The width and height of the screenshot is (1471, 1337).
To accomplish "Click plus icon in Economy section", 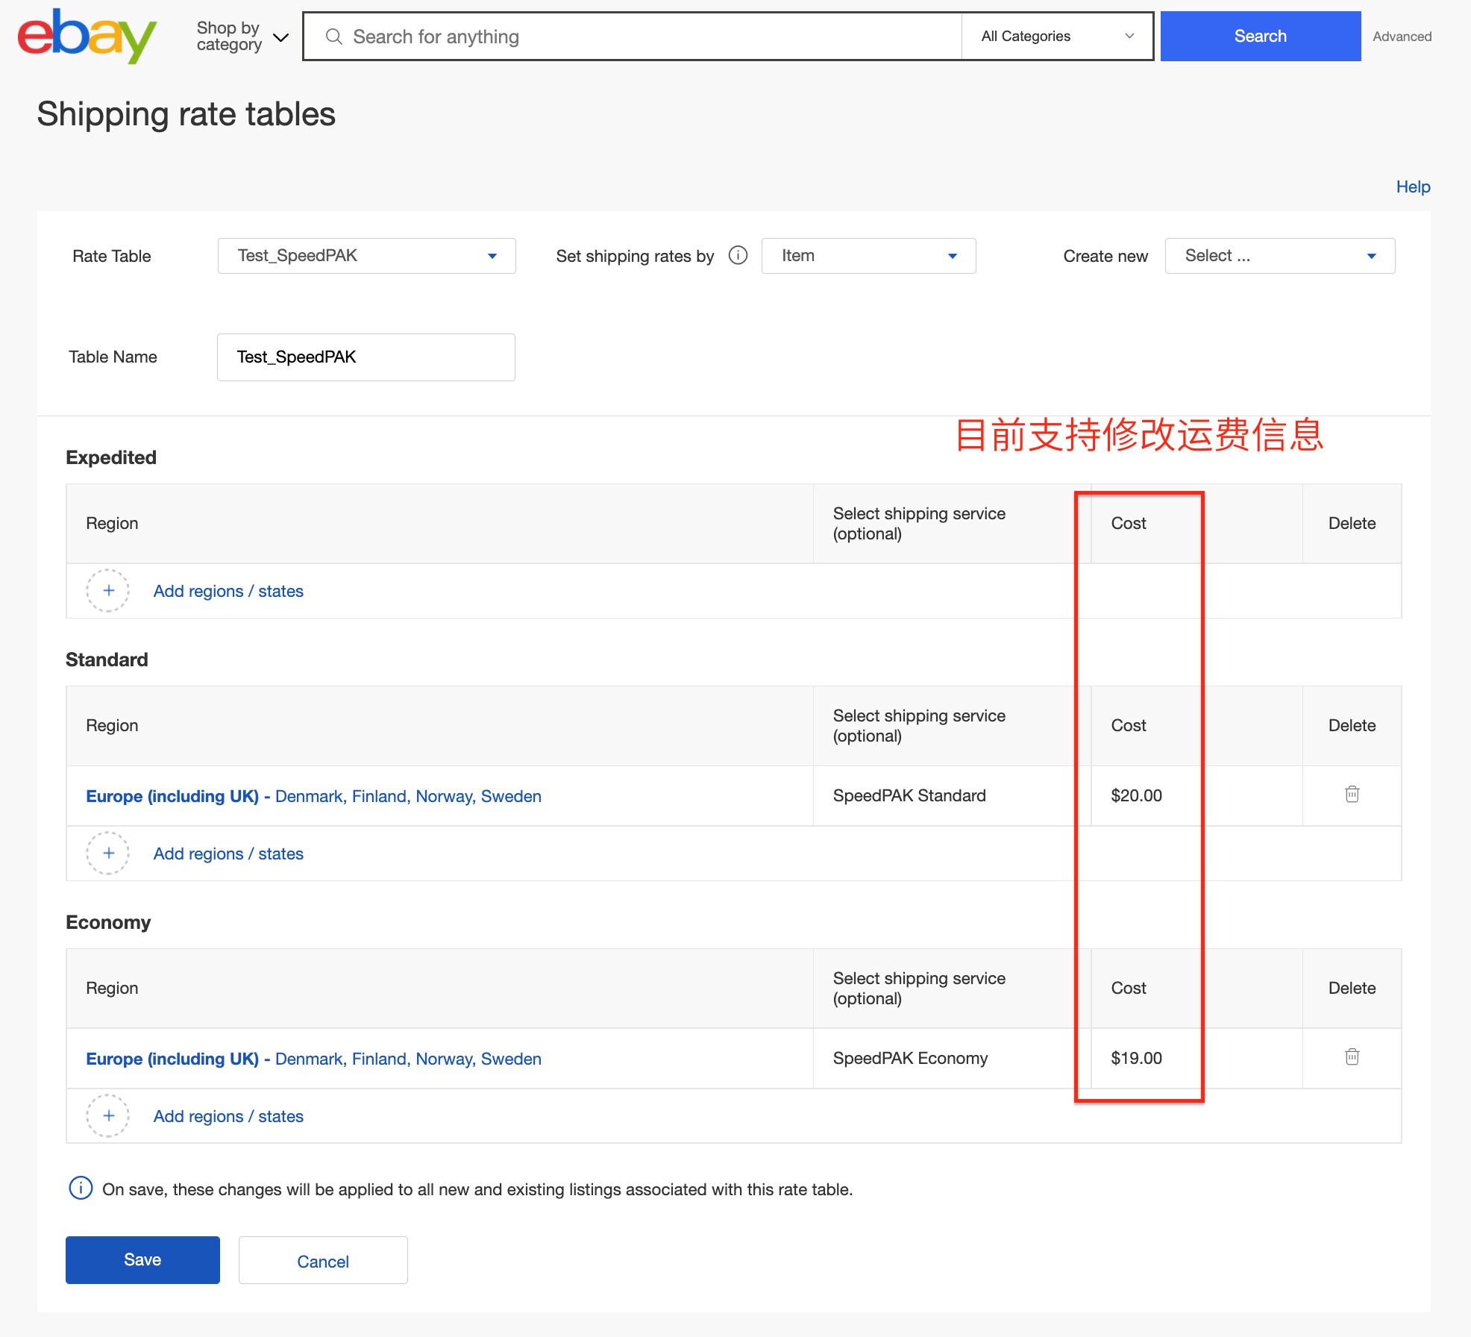I will pos(108,1116).
